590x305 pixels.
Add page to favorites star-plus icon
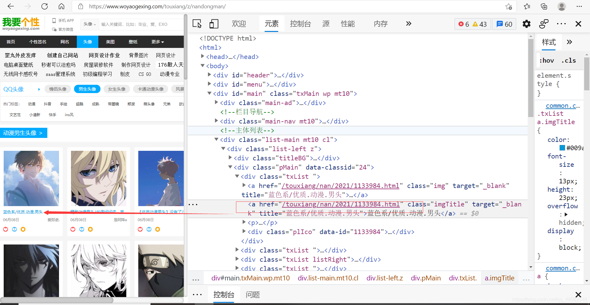point(509,6)
